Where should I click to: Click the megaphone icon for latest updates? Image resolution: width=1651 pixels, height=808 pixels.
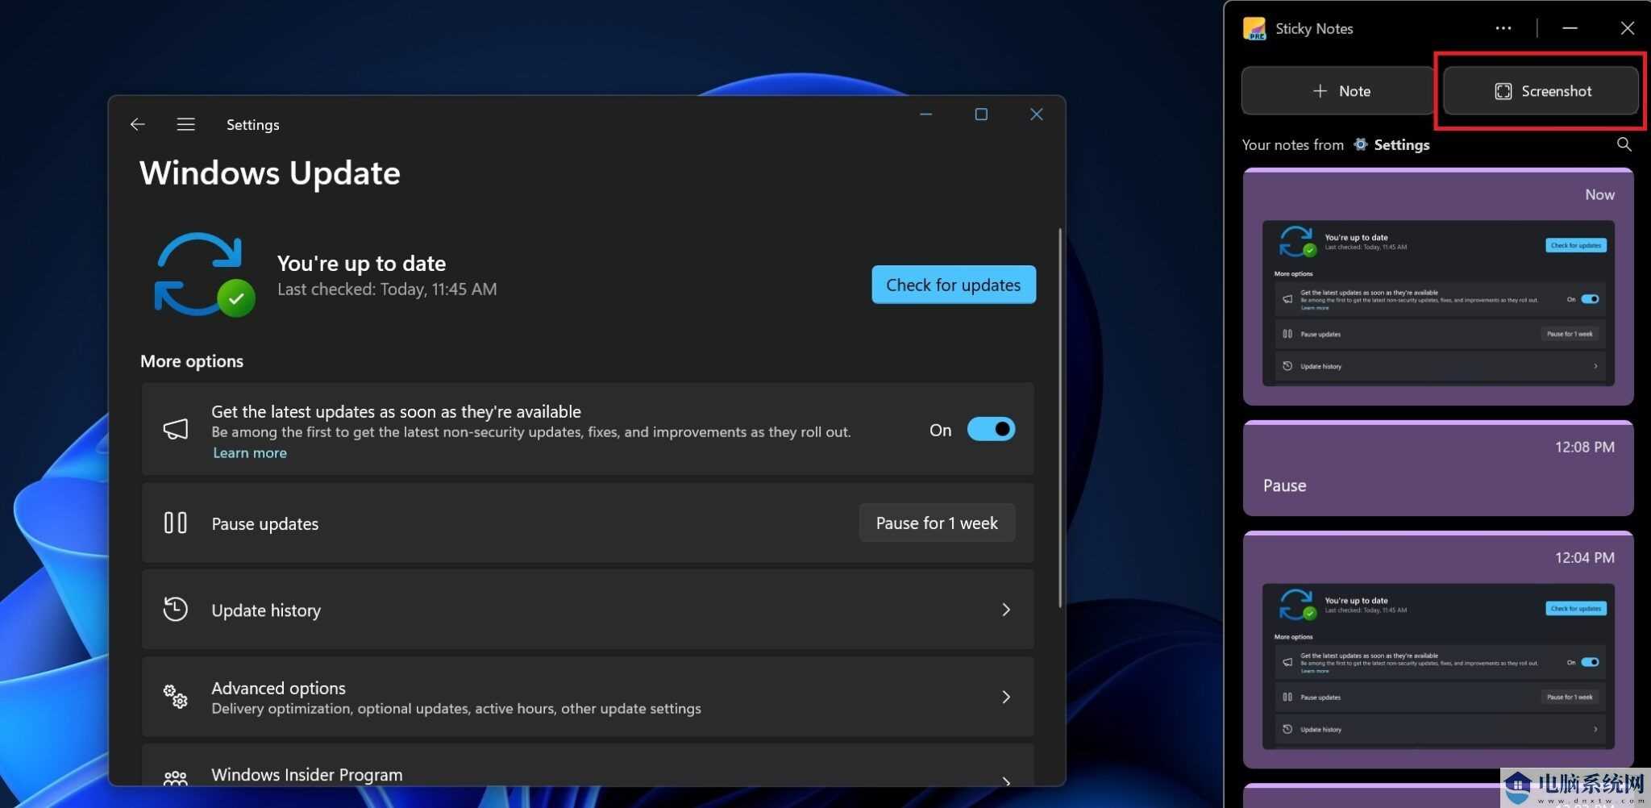pyautogui.click(x=176, y=429)
